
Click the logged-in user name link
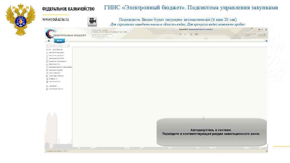(x=201, y=29)
